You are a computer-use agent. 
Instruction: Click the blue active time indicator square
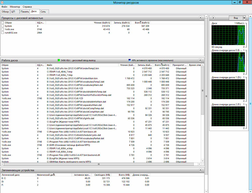tap(130, 60)
